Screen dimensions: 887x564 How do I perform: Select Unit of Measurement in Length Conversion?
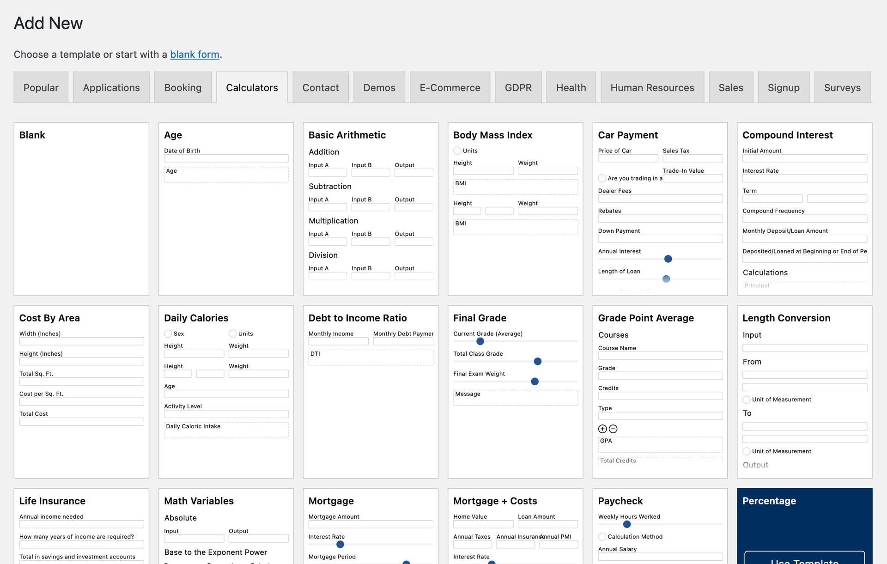pos(747,399)
